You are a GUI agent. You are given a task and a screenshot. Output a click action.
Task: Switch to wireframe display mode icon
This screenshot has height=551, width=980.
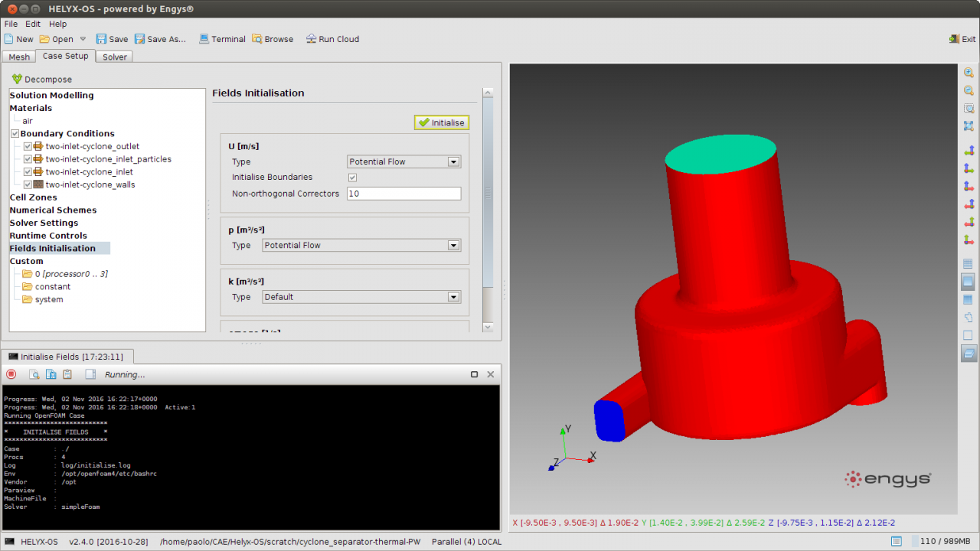tap(968, 264)
